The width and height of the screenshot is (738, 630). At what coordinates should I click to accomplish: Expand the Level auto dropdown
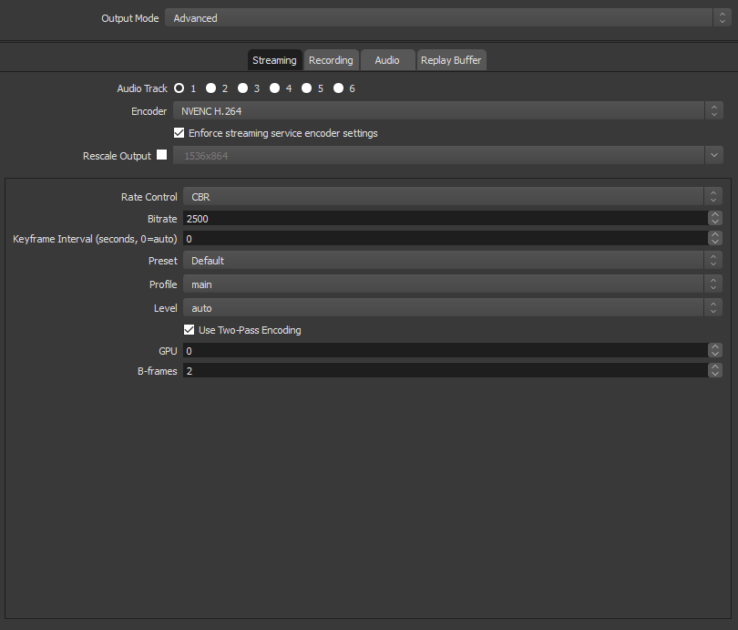click(x=452, y=307)
